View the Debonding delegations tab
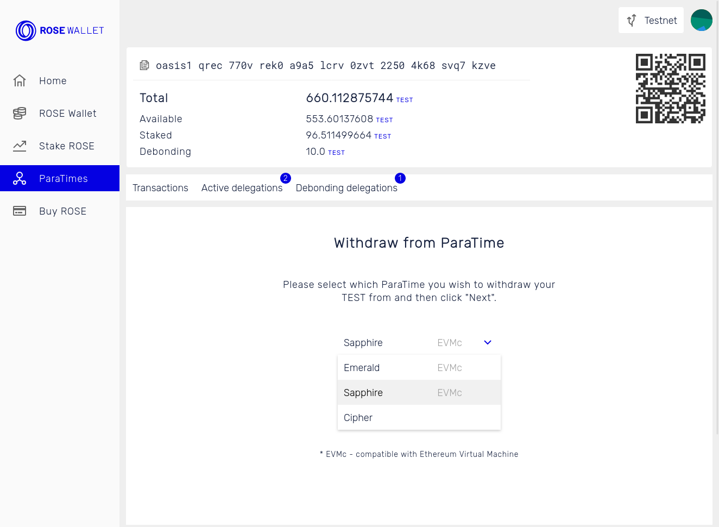 (346, 187)
